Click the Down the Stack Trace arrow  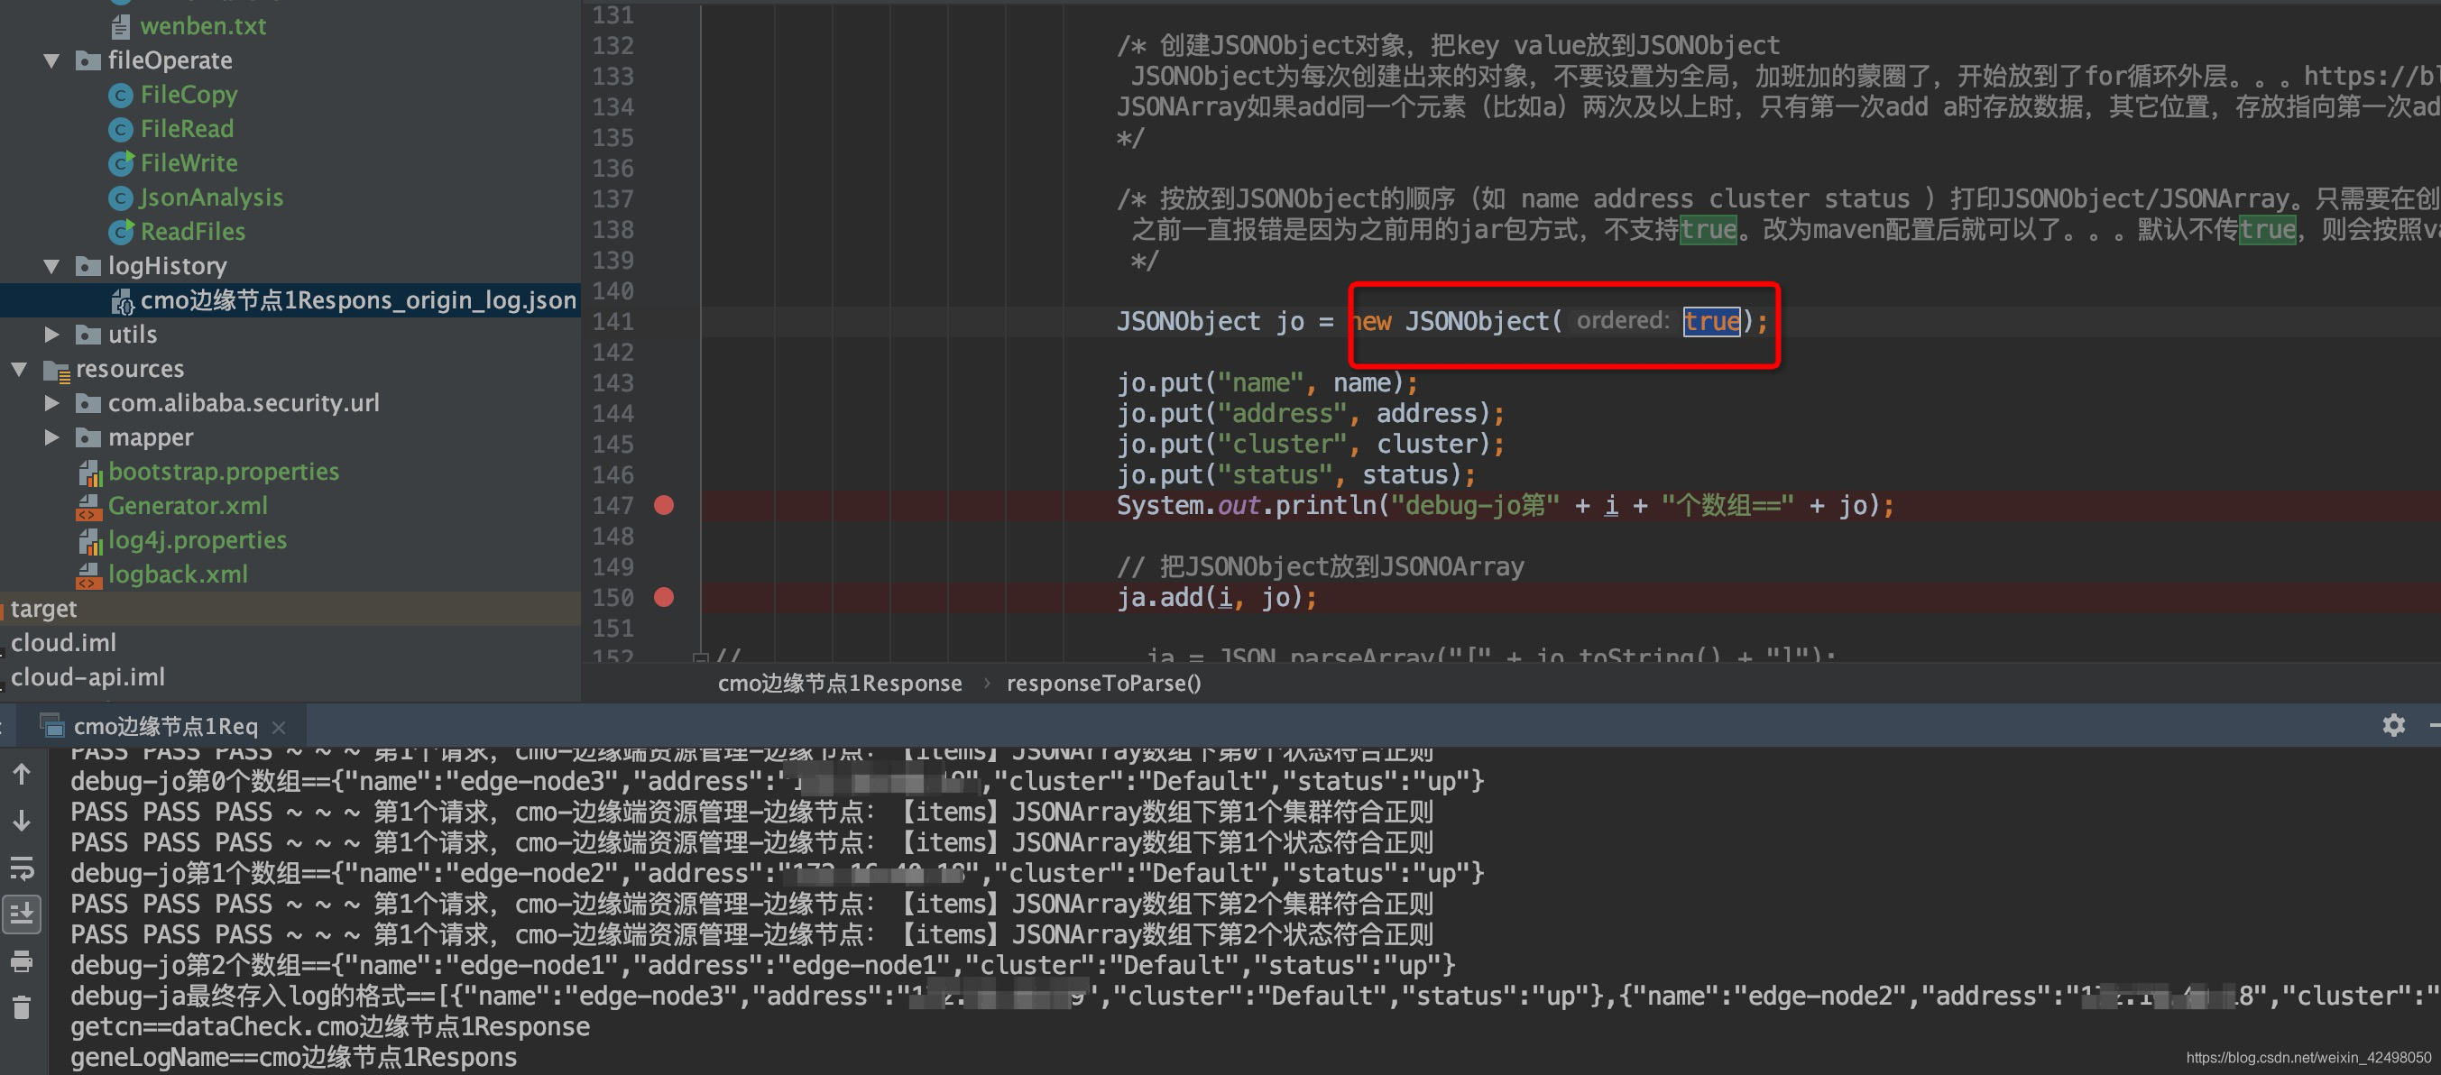point(22,820)
